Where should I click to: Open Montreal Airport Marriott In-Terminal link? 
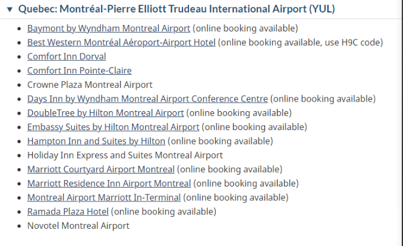[104, 197]
